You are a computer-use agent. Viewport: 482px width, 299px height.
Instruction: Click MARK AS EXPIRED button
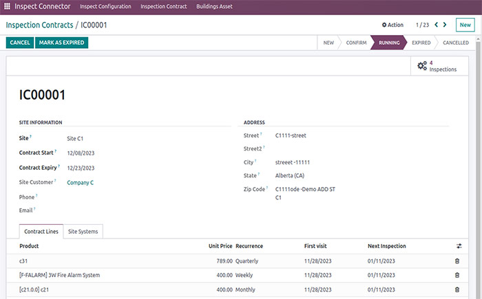tap(61, 43)
